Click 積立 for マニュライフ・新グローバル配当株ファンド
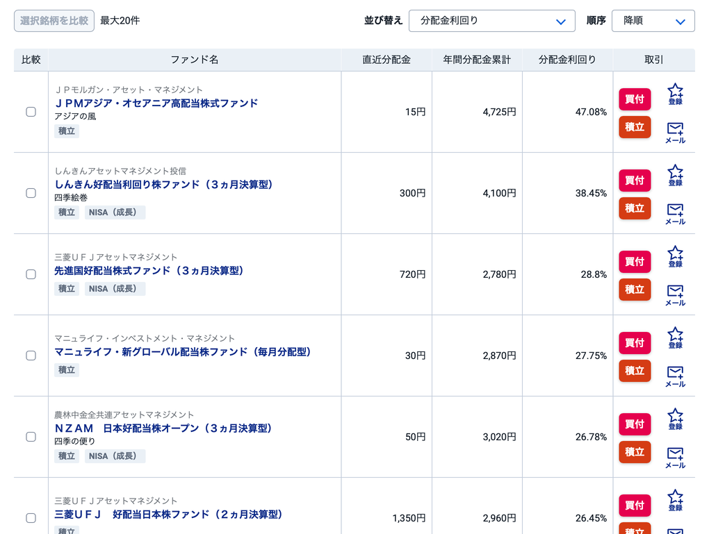The image size is (709, 534). point(635,371)
